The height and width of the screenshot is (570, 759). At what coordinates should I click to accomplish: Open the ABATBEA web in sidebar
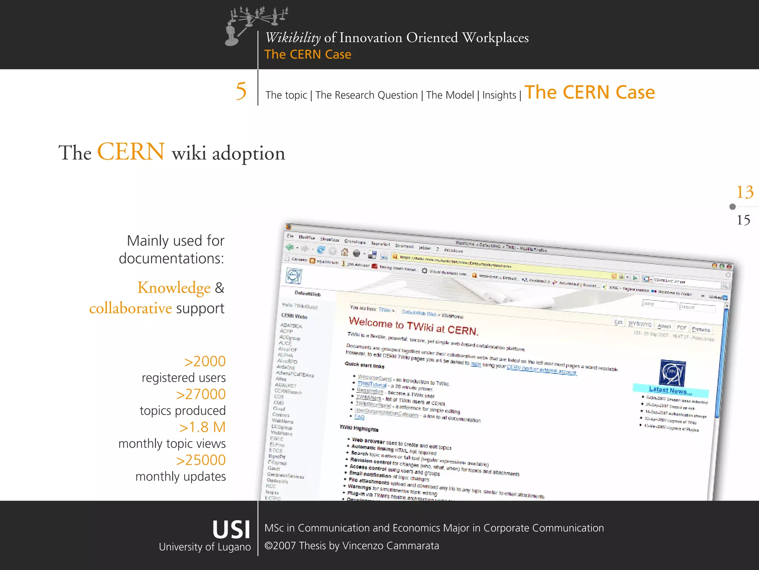click(291, 326)
